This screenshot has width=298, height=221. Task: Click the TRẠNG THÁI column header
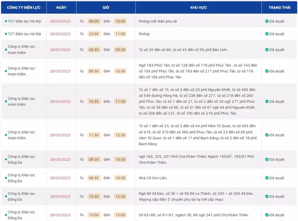click(279, 8)
